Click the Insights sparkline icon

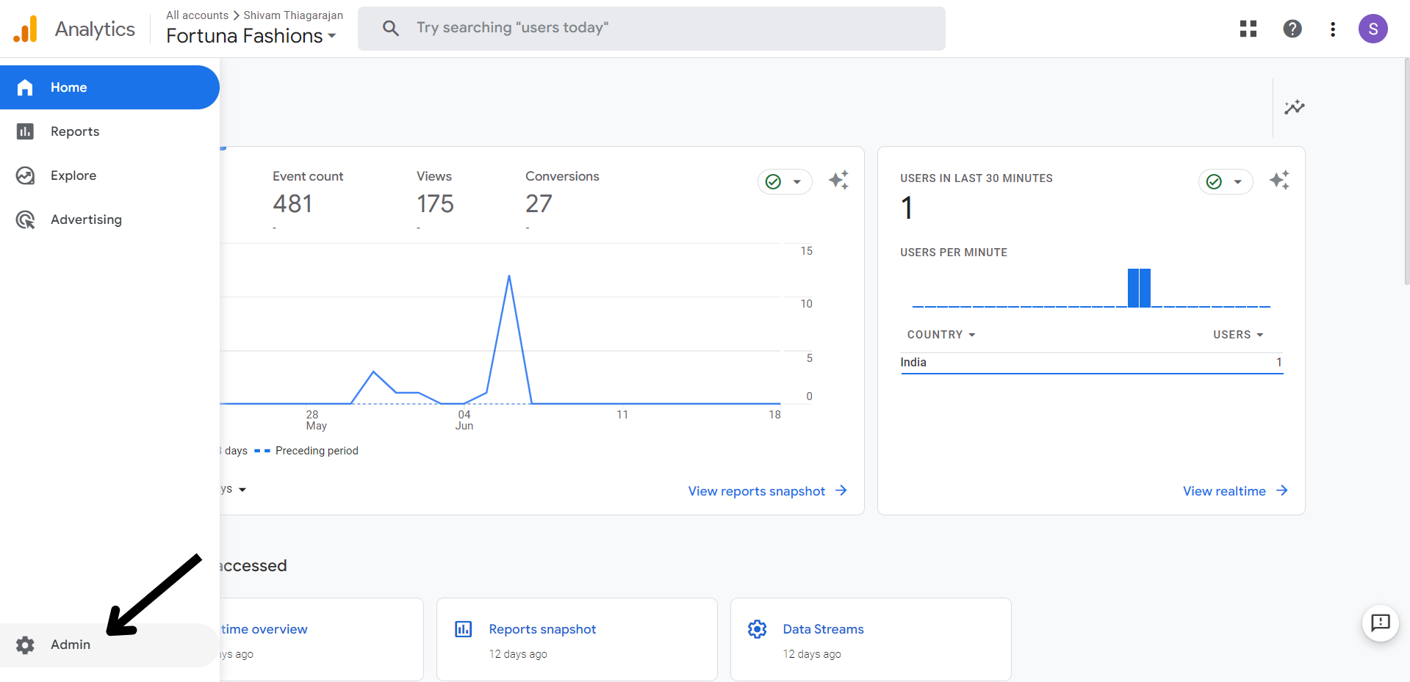(x=1294, y=107)
